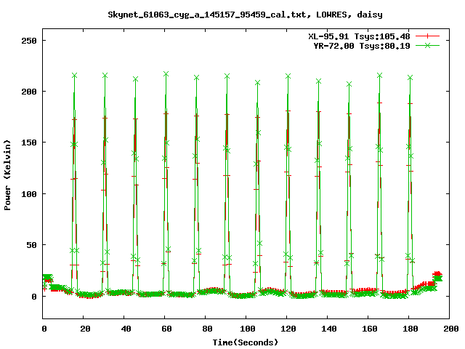The height and width of the screenshot is (349, 465).
Task: Click the Time(Seconds) x-axis label
Action: [246, 342]
